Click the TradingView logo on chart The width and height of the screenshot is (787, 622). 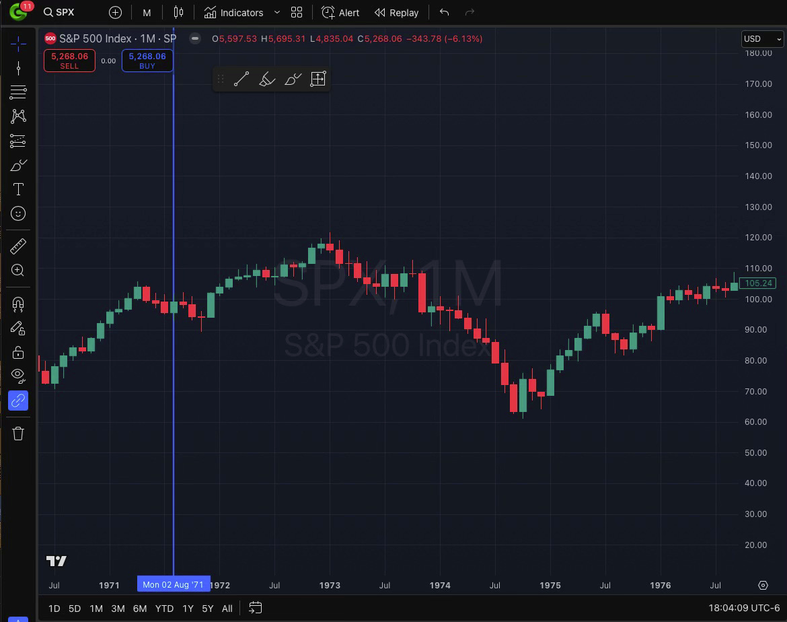pyautogui.click(x=57, y=561)
